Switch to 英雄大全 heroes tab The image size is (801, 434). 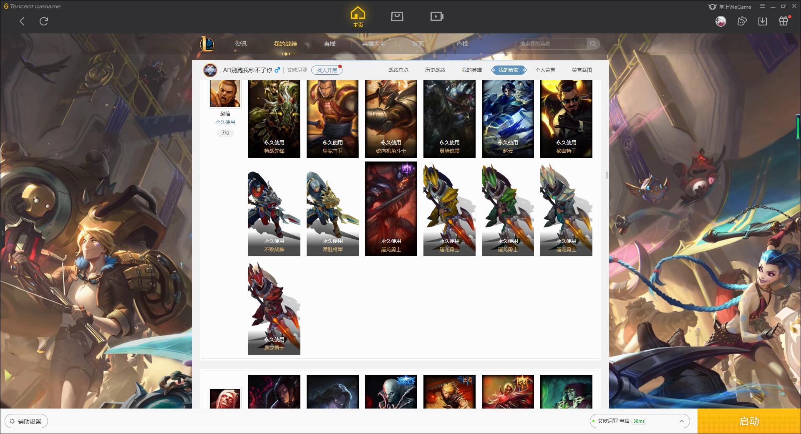(x=374, y=44)
